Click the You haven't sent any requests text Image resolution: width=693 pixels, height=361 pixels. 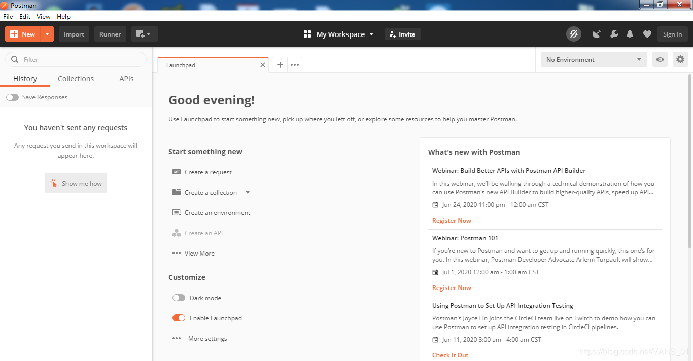[x=76, y=128]
